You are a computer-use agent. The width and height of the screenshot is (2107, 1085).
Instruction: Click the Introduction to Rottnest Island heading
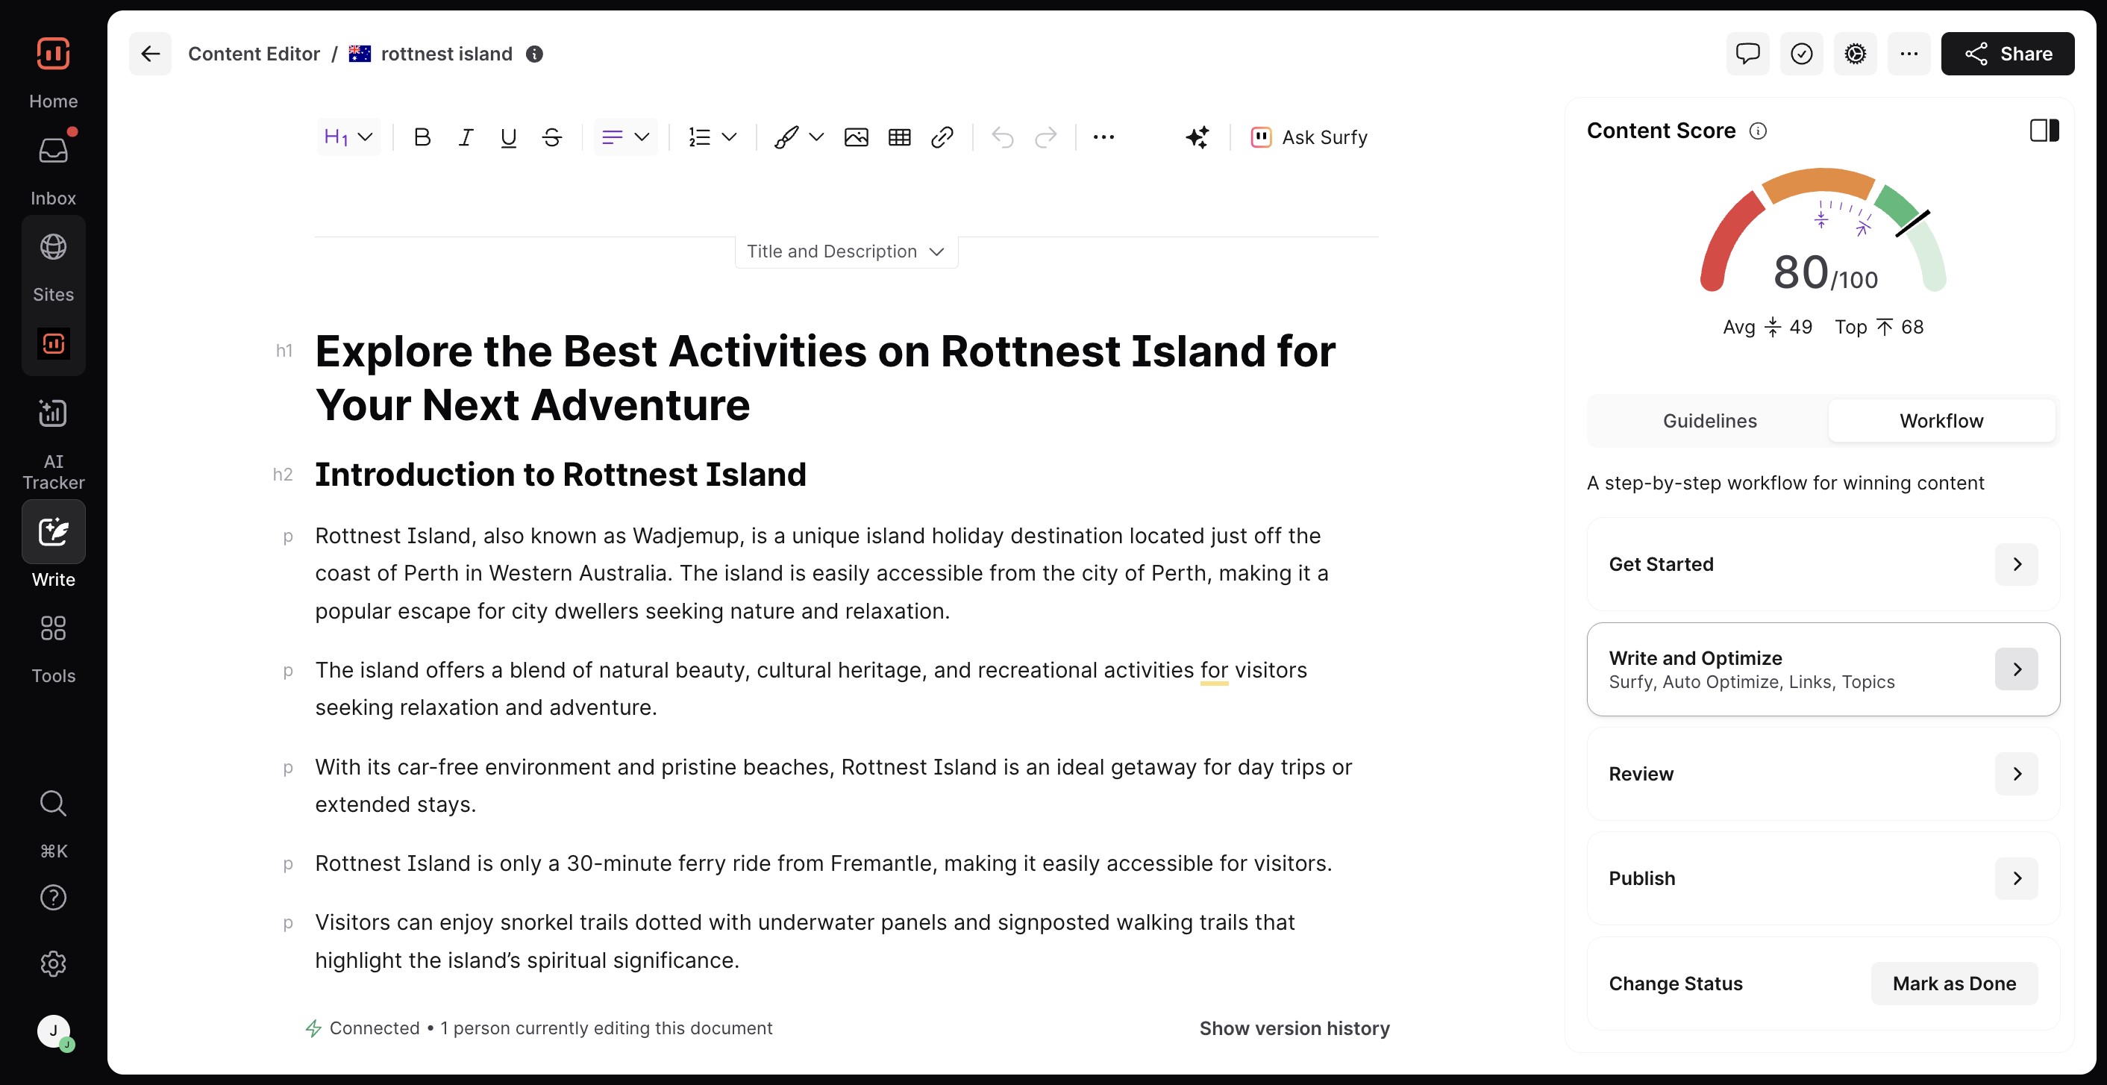click(x=561, y=475)
